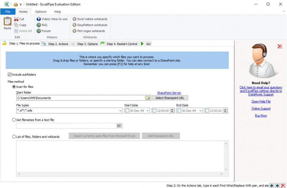Image resolution: width=287 pixels, height=188 pixels.
Task: Click the previous tip left arrow icon
Action: click(272, 186)
